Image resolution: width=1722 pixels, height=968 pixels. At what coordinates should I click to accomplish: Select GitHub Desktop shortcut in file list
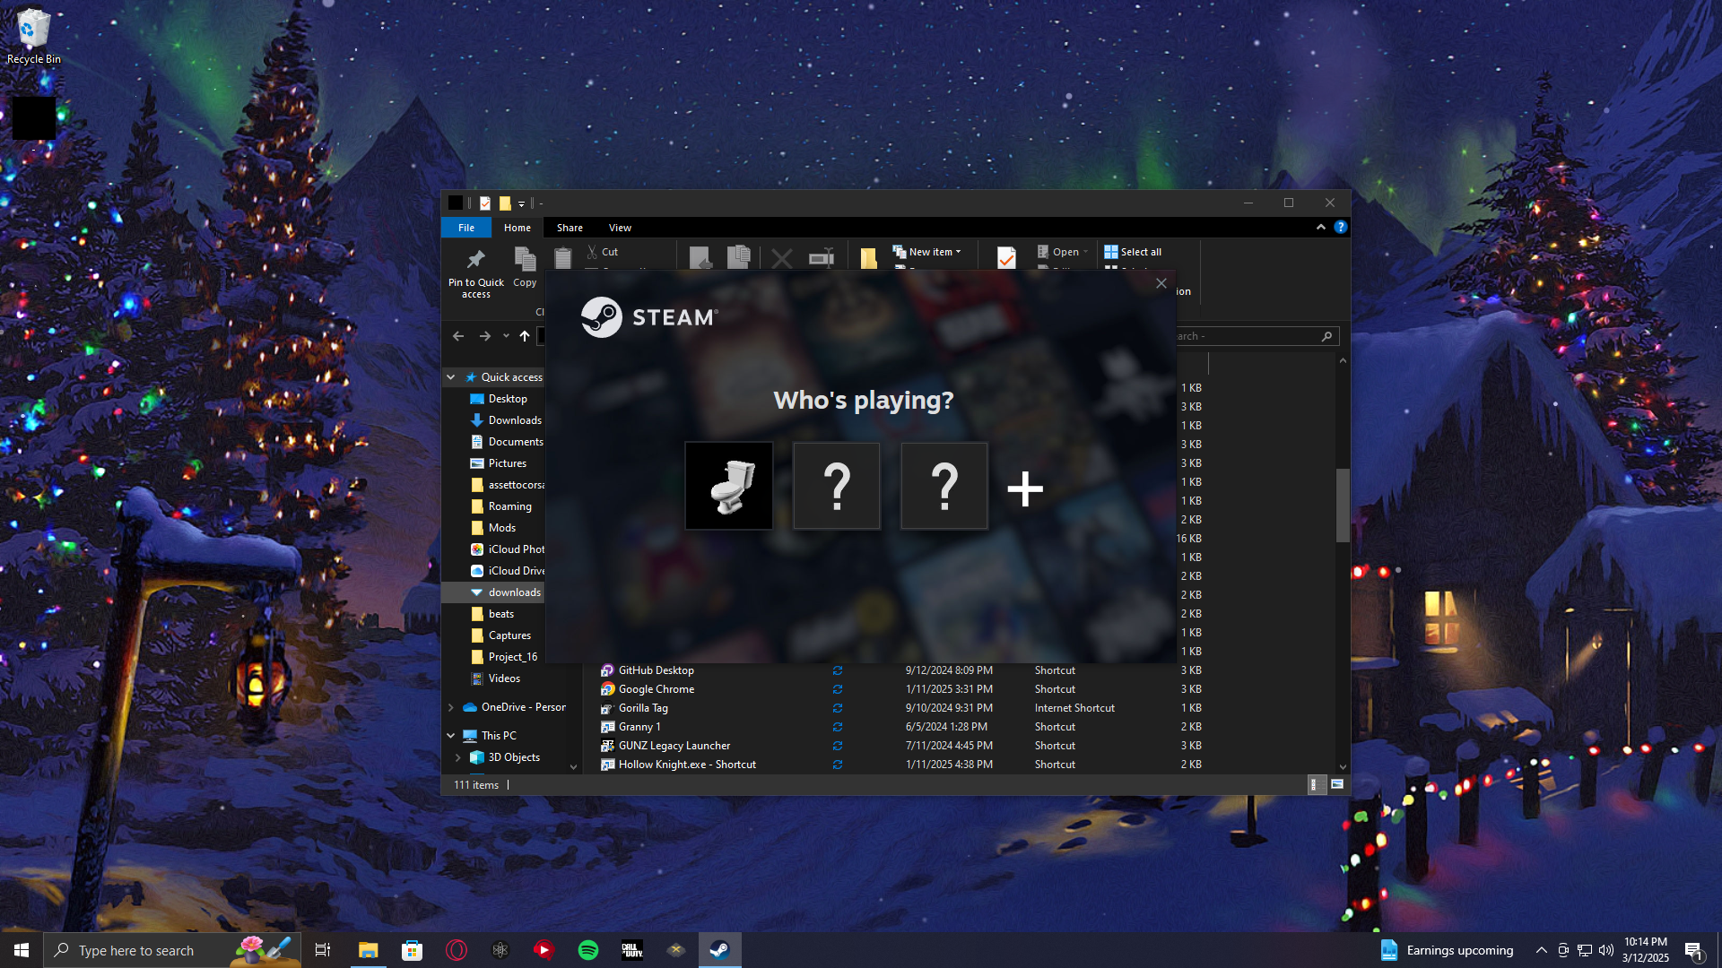[x=656, y=670]
